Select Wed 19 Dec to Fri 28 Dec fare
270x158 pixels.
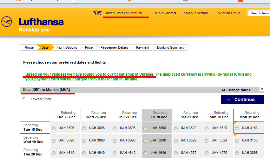(145, 141)
